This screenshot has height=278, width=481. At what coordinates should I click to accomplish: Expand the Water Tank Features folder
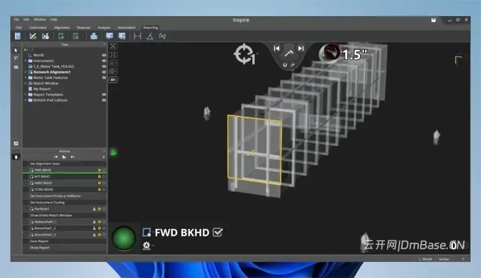[x=26, y=78]
